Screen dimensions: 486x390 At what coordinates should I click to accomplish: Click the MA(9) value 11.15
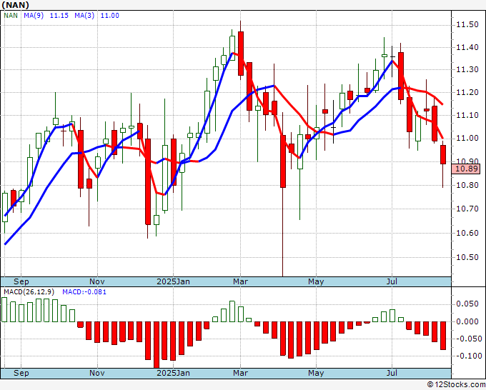coord(59,16)
